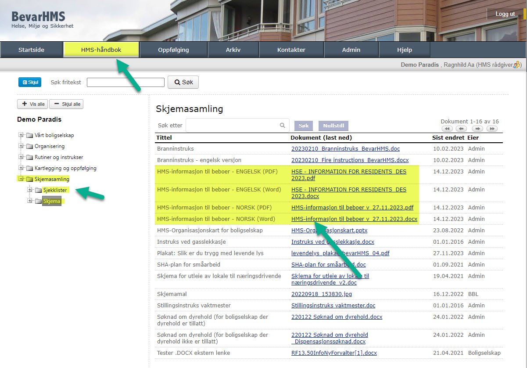Go to the next document page

[x=478, y=129]
